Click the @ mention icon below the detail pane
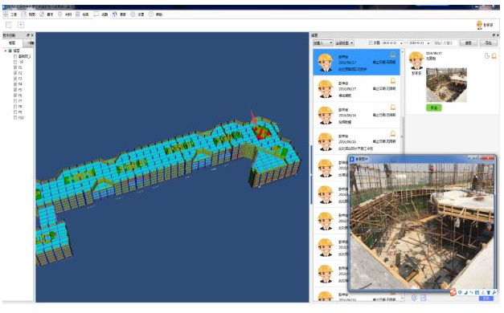The height and width of the screenshot is (313, 504). click(x=414, y=298)
